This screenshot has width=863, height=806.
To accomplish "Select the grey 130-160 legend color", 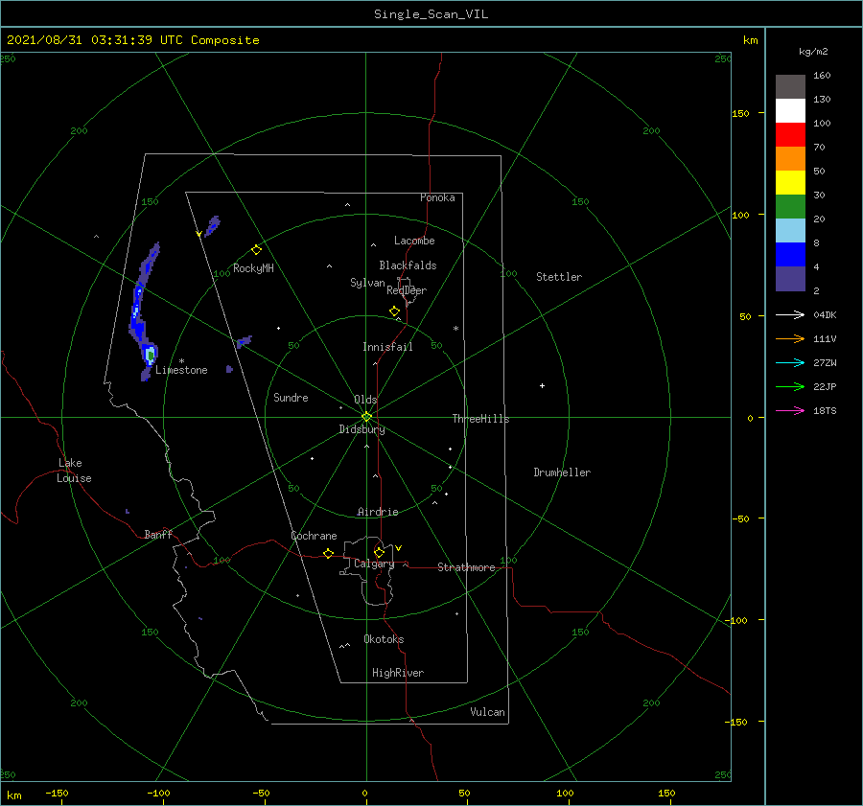I will (x=790, y=87).
